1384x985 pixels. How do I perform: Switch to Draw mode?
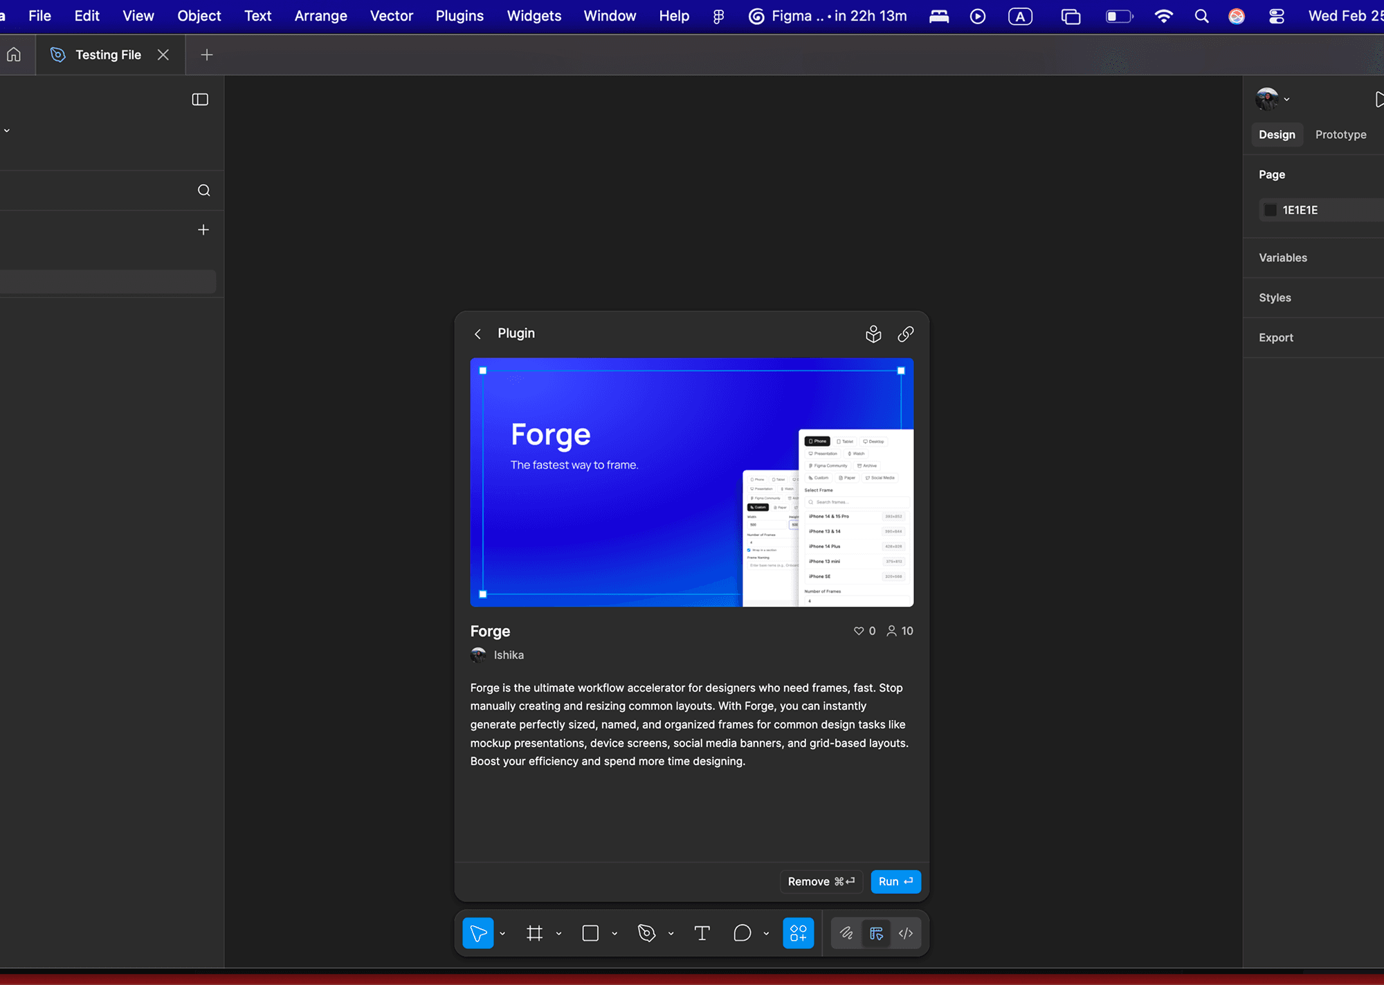846,933
